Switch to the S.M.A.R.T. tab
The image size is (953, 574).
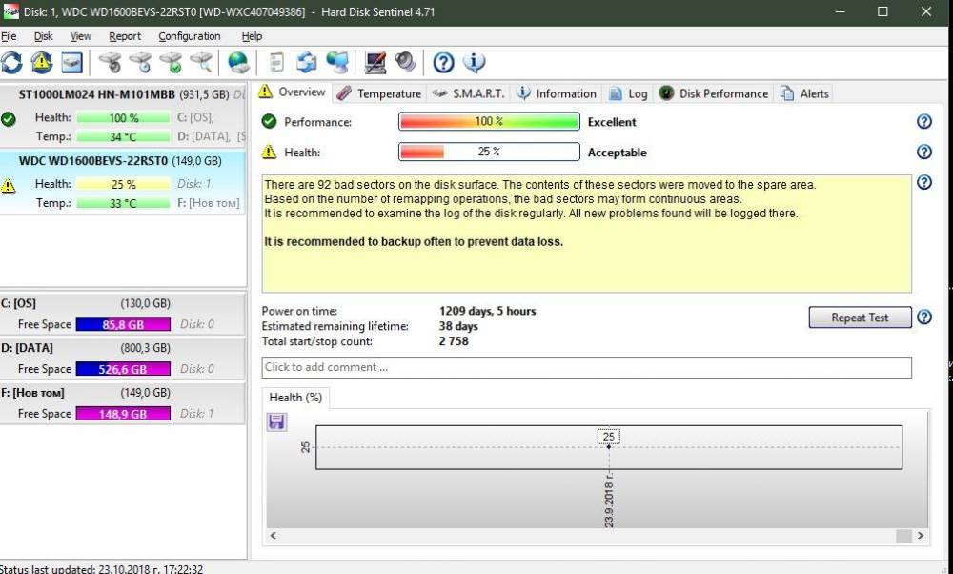[468, 93]
